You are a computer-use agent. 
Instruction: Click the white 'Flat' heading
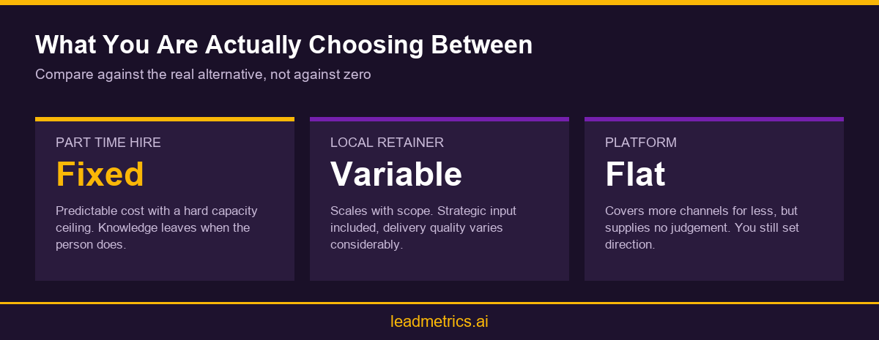pyautogui.click(x=635, y=174)
